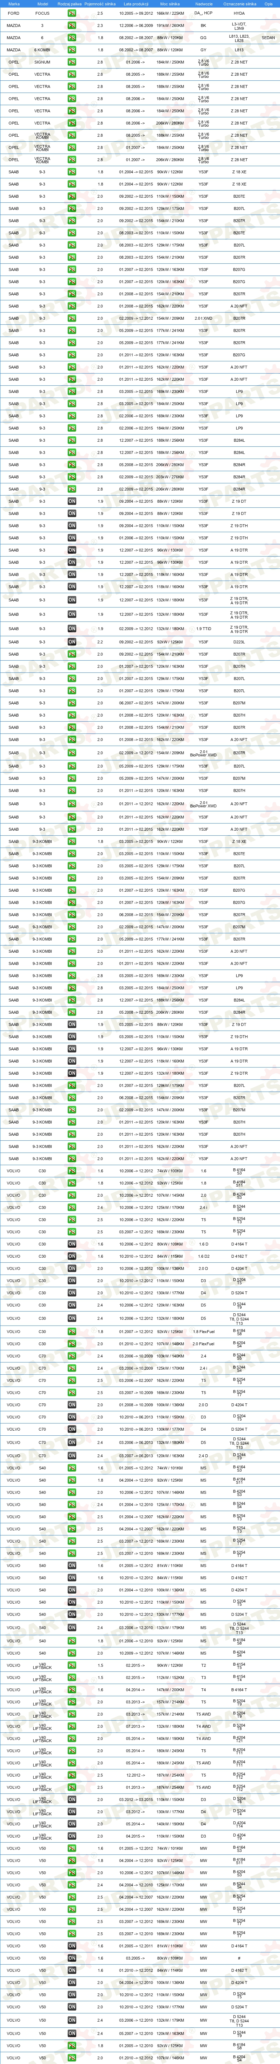Click the diesel ON icon in the VOLVO C70 2.4 D row

pos(72,1456)
